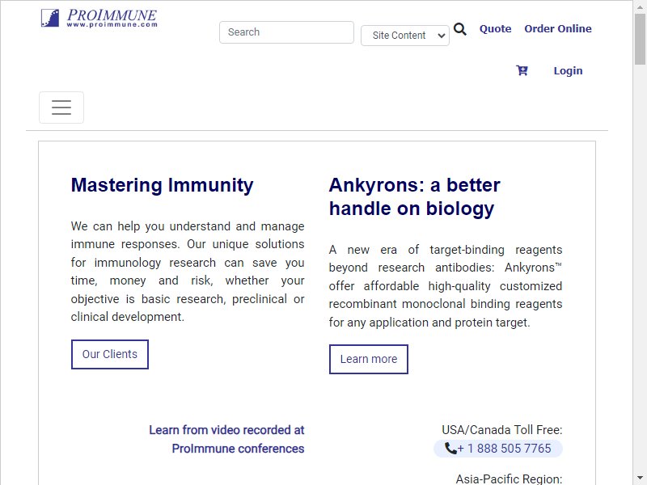Expand the Site Content dropdown

[x=405, y=36]
